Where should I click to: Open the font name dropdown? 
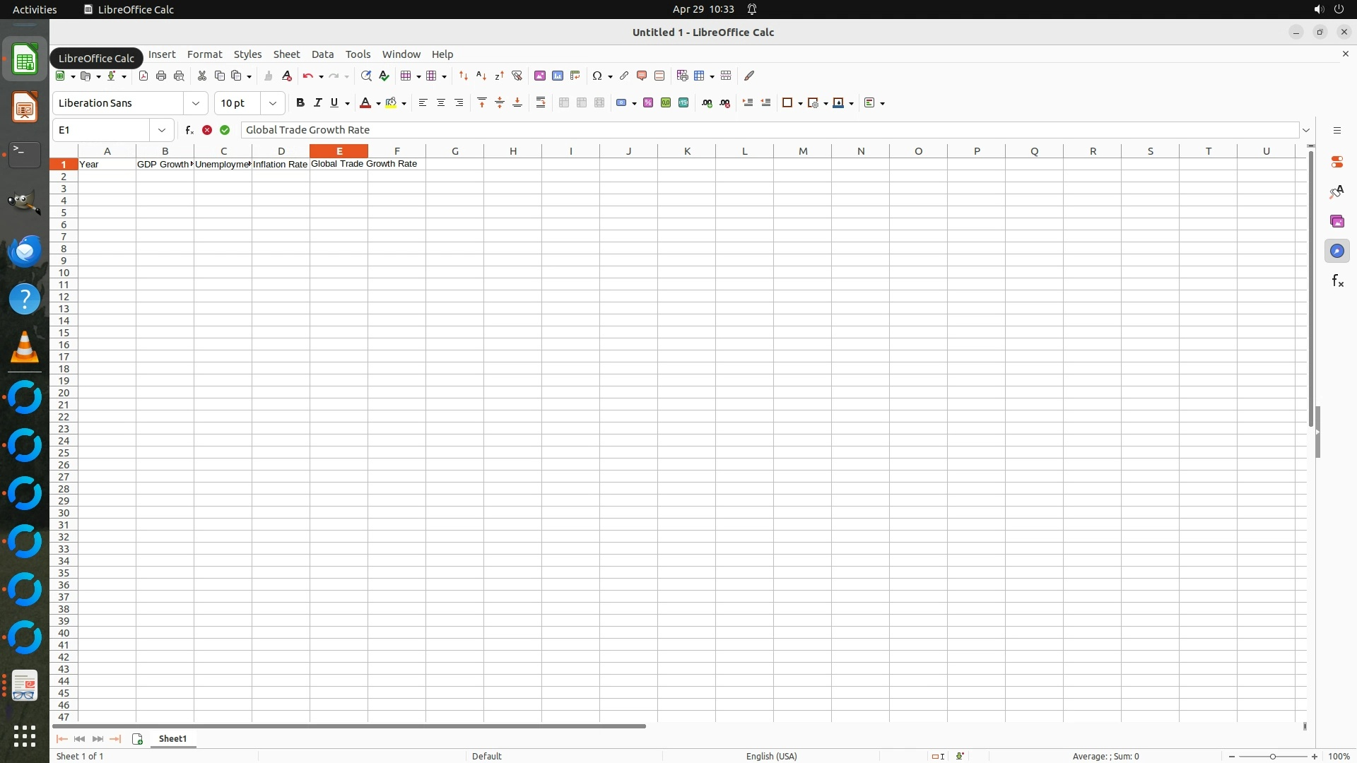pos(196,103)
